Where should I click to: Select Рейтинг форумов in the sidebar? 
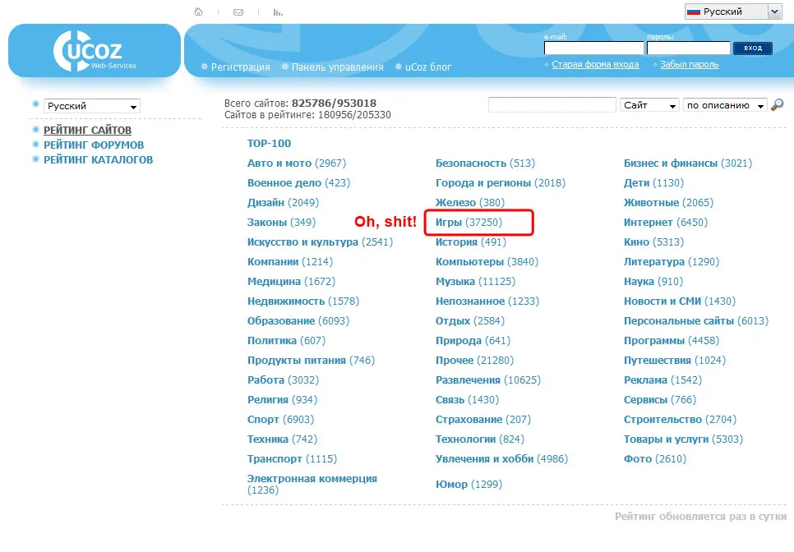point(94,145)
